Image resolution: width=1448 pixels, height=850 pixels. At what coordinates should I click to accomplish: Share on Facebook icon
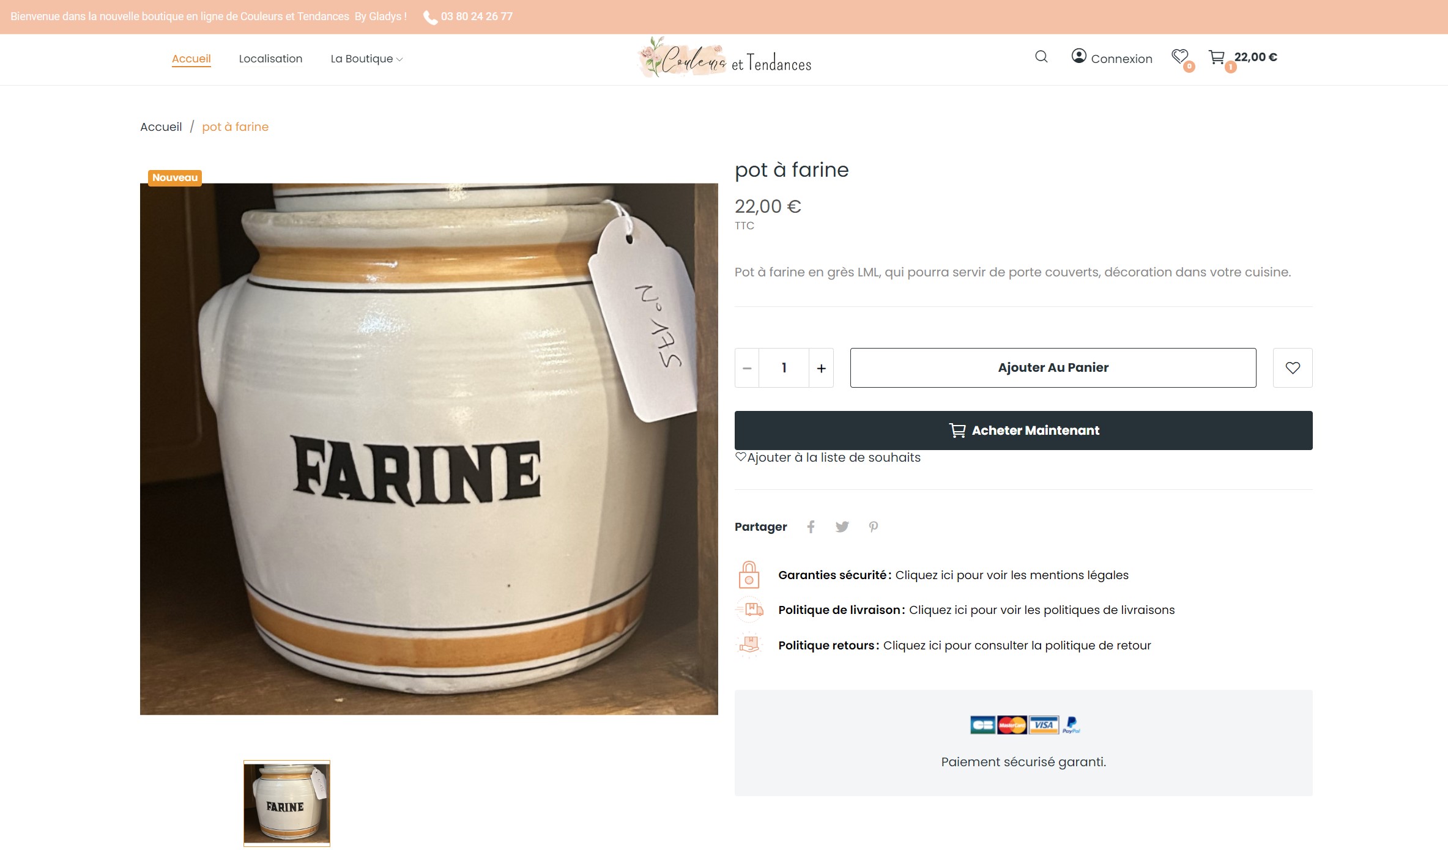[x=811, y=527]
